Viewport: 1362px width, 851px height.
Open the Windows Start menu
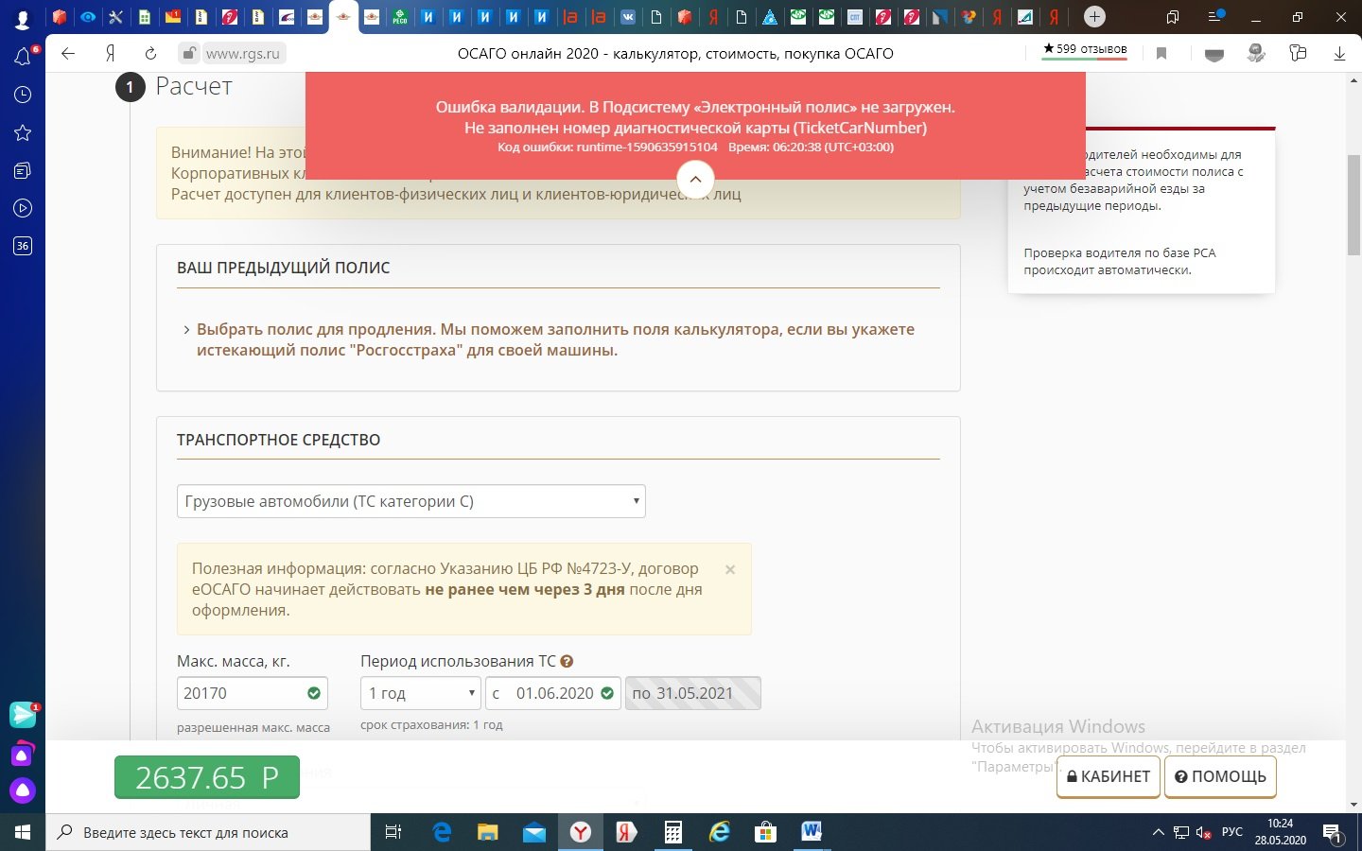[23, 832]
